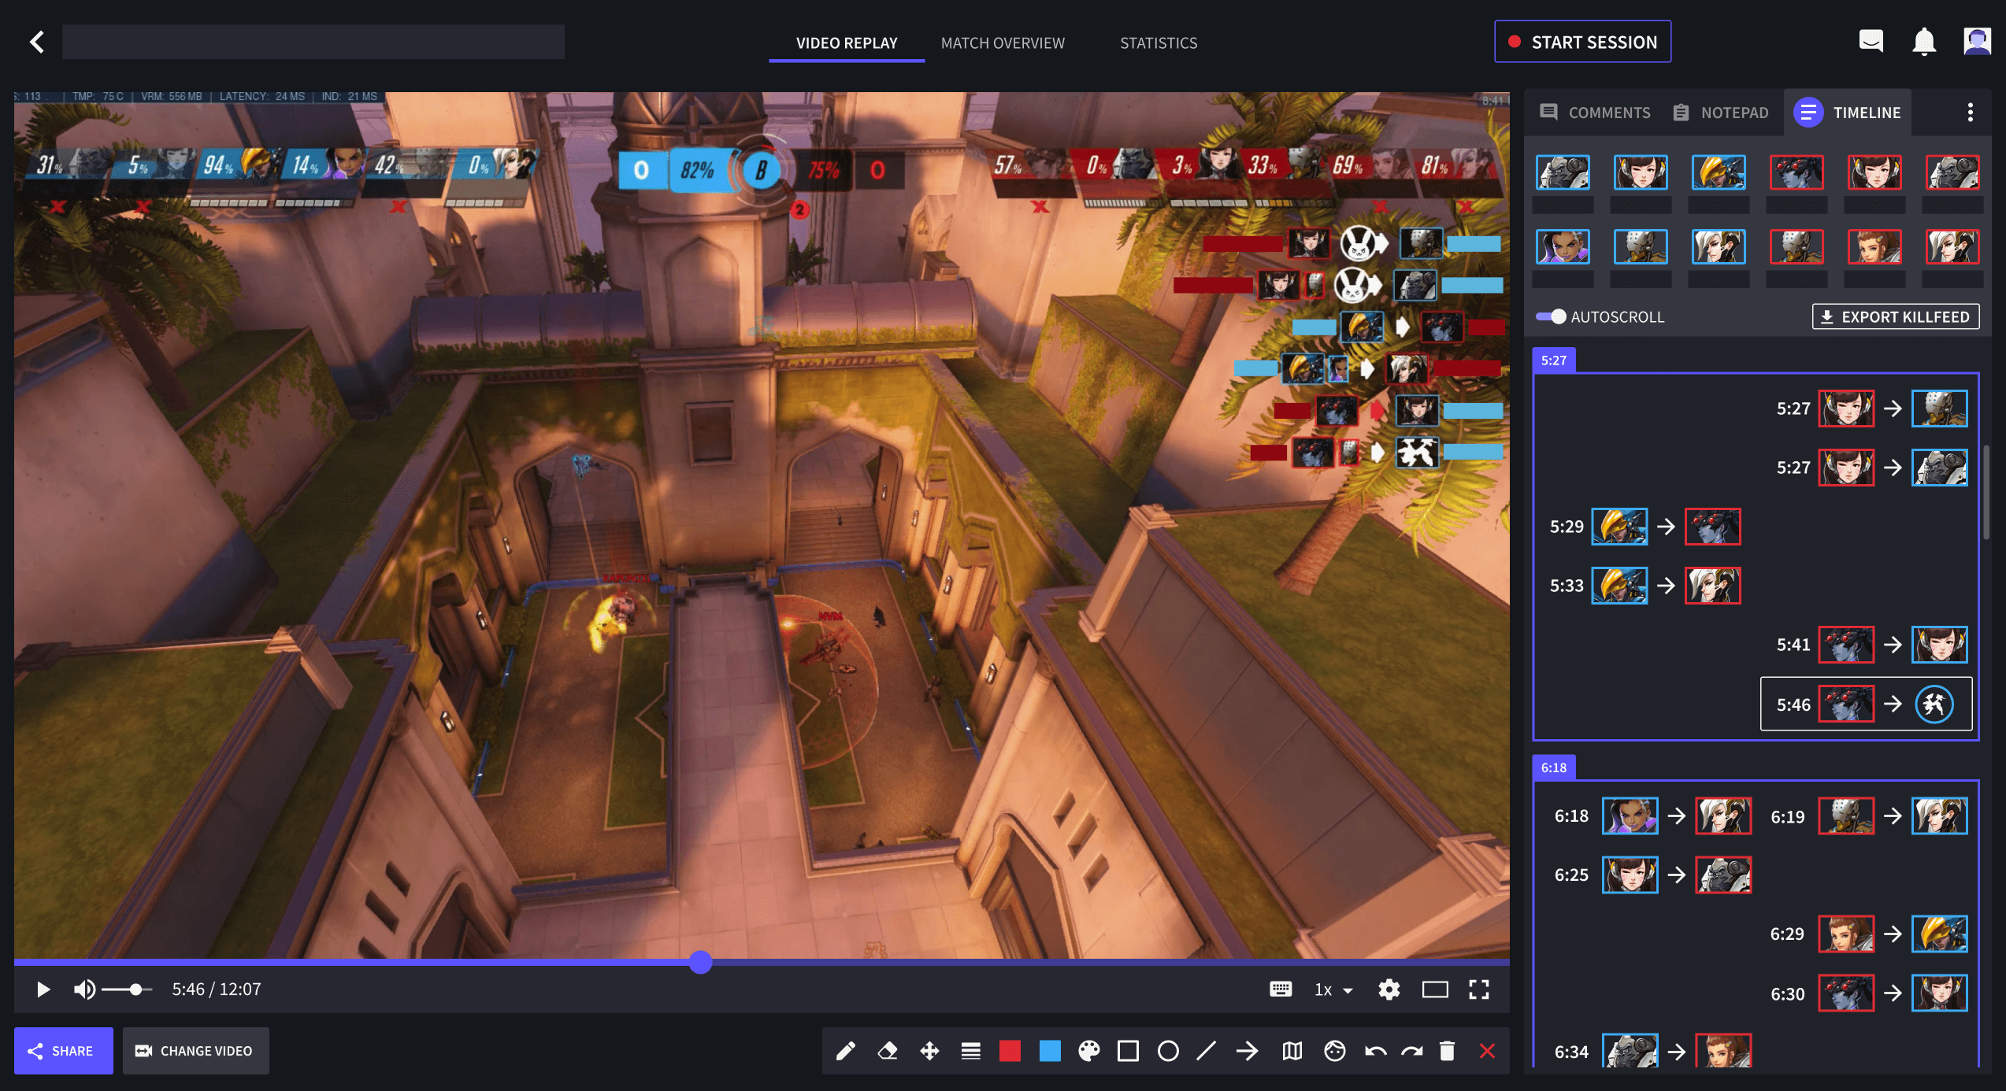Open the Match Overview tab
Screen dimensions: 2006x1091
[1003, 43]
